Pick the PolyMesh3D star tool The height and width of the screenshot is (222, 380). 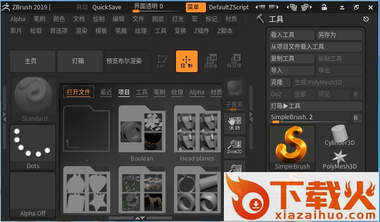(339, 160)
